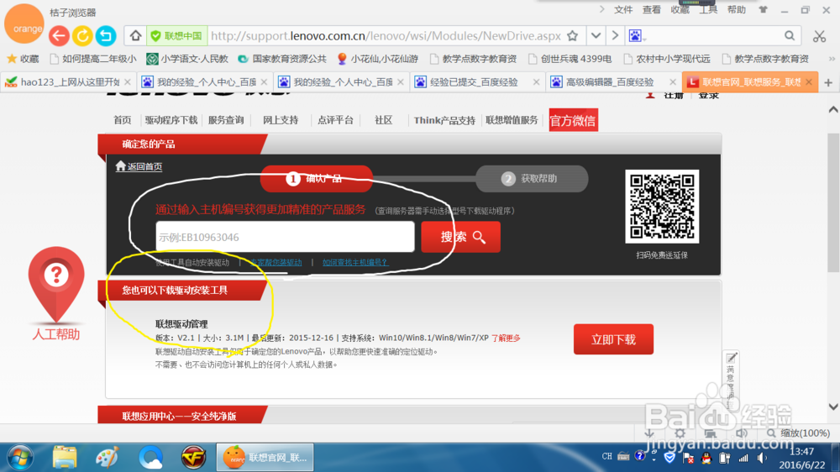Click the blue undo-close tab button
Image resolution: width=840 pixels, height=472 pixels.
click(x=106, y=36)
